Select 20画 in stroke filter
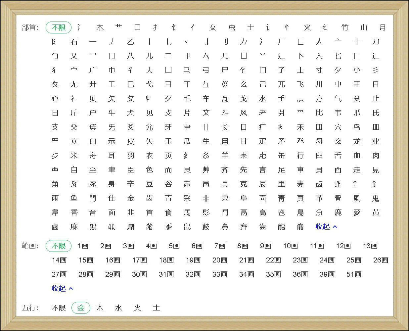The image size is (409, 331). coord(220,260)
